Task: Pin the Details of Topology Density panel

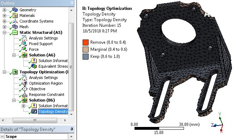Action: tap(72, 129)
